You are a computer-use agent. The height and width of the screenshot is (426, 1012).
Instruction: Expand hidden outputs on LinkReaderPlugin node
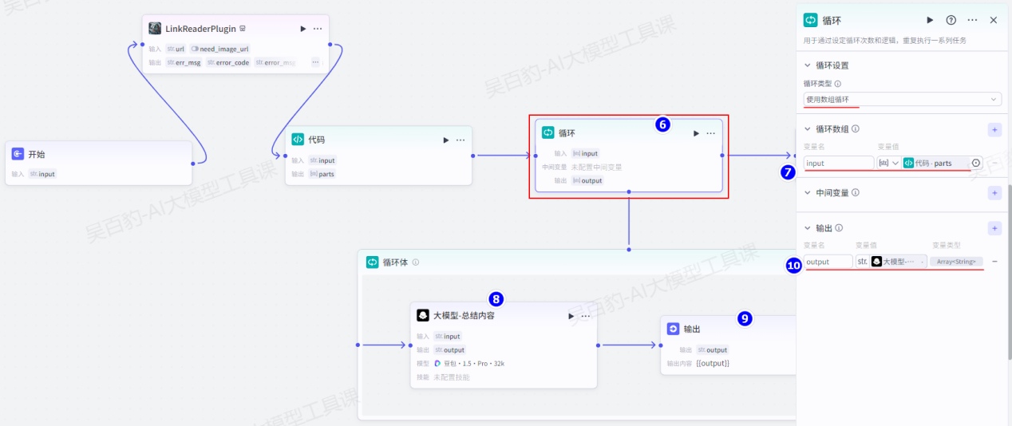[x=315, y=62]
